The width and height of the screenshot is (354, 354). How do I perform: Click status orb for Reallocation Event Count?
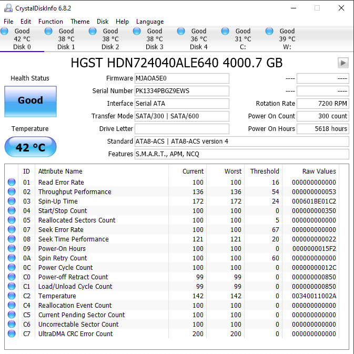12,305
